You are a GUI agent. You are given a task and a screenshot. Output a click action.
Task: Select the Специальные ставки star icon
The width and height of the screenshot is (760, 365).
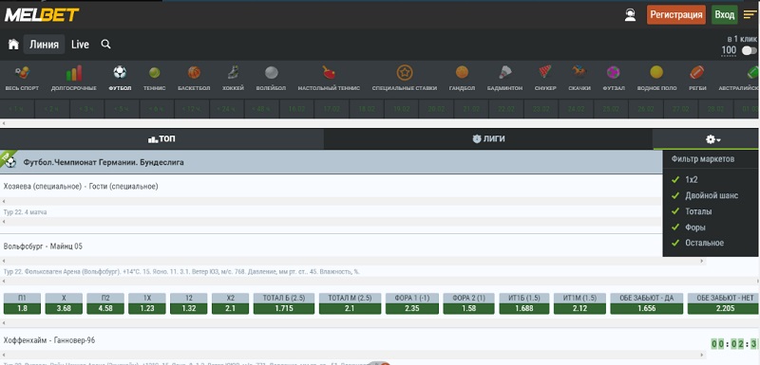(405, 73)
